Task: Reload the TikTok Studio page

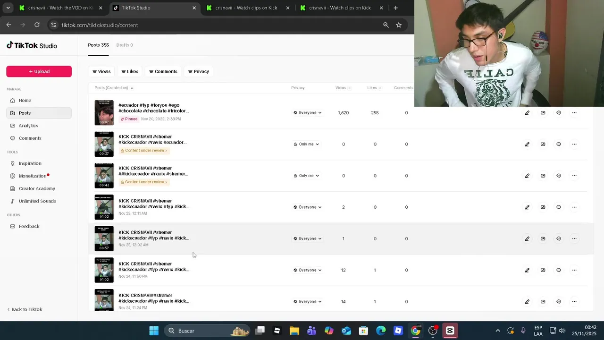Action: pos(37,25)
